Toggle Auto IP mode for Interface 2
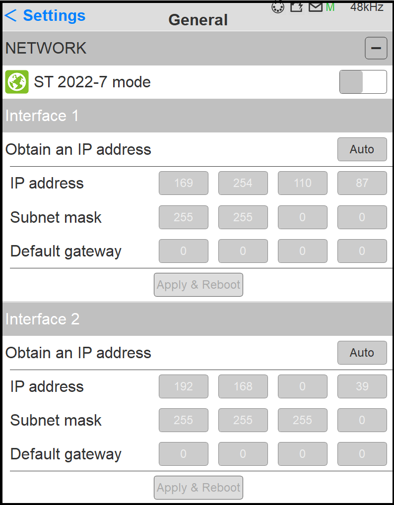The image size is (394, 505). pos(362,353)
